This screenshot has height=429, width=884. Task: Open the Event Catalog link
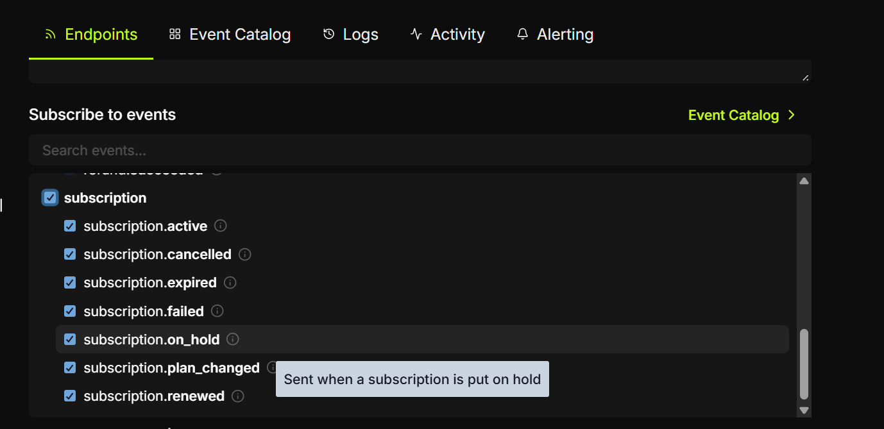click(x=733, y=115)
